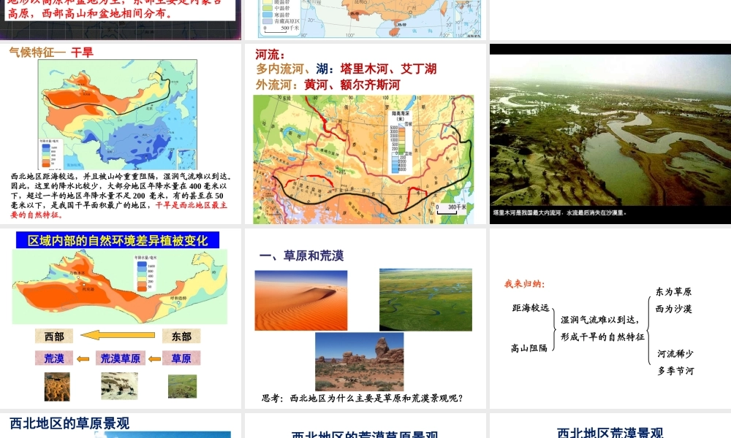Click the pink 荒漠草原 label
This screenshot has height=438, width=731.
point(121,358)
